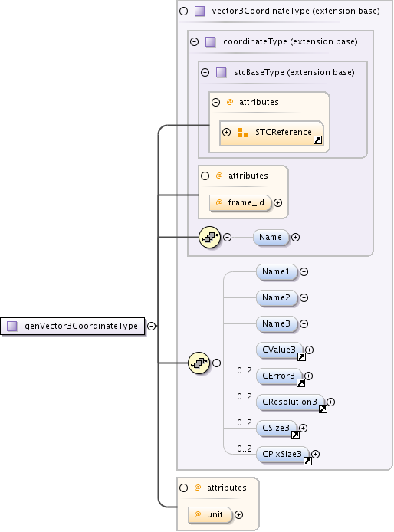Expand the Name1 element
The image size is (394, 532).
pyautogui.click(x=304, y=272)
